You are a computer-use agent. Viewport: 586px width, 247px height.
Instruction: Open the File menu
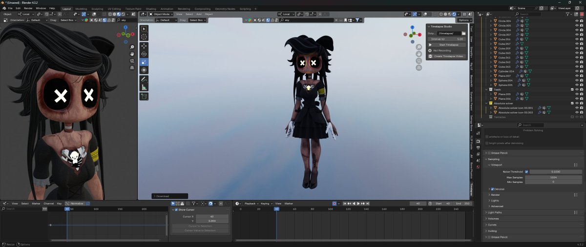[x=10, y=8]
